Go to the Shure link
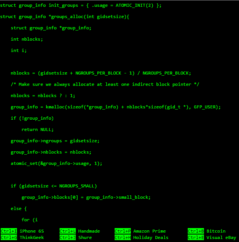The width and height of the screenshot is (239, 242). pos(85,237)
